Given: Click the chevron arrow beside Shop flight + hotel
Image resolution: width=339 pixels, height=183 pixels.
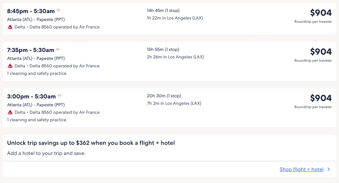Looking at the screenshot, I should point(329,170).
